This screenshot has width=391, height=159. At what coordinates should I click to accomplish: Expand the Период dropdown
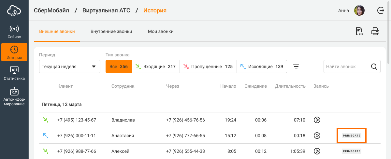click(x=69, y=66)
